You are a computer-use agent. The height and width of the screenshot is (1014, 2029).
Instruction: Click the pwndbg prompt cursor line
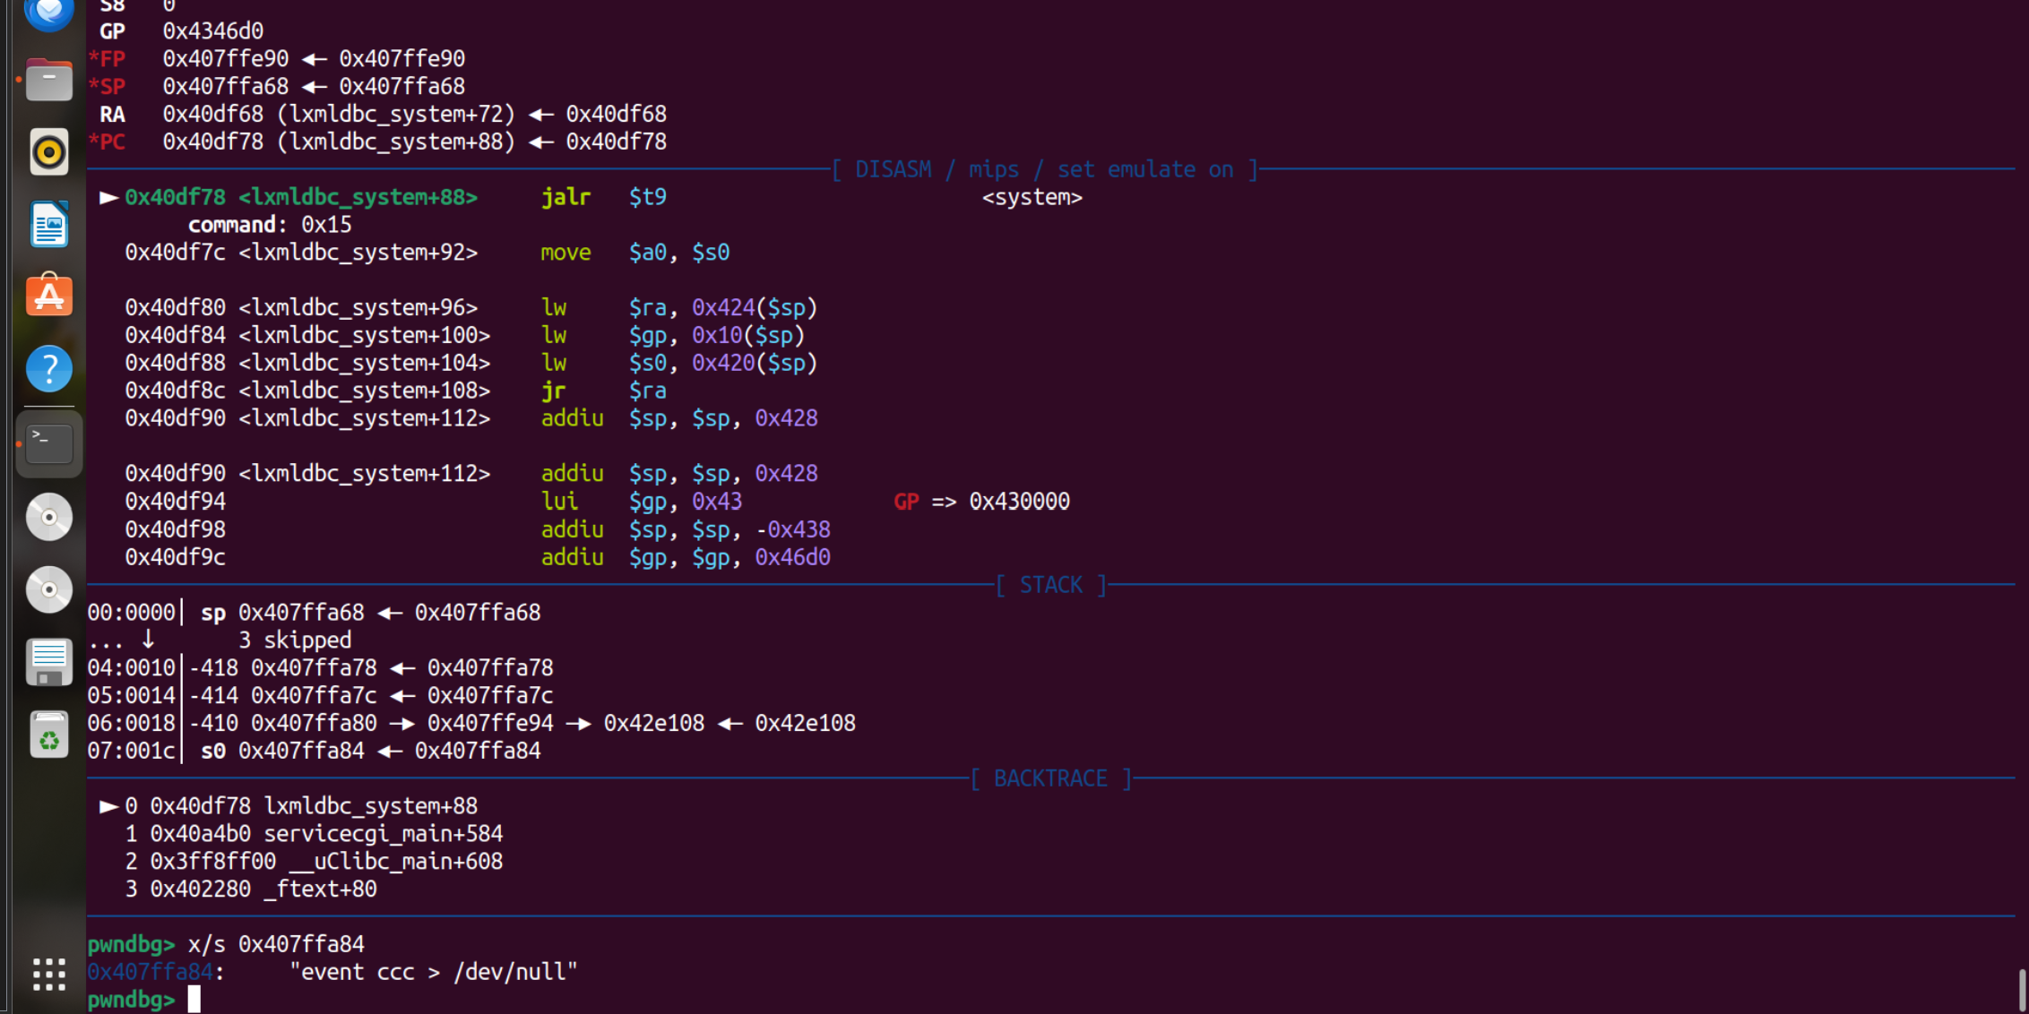[x=194, y=1000]
